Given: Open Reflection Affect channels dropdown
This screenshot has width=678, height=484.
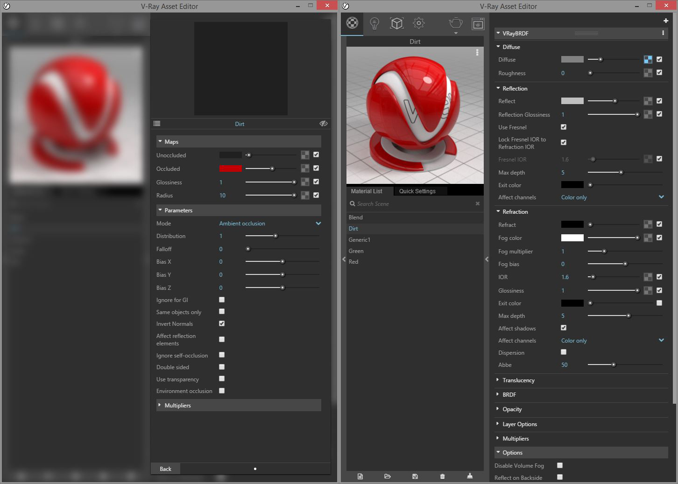Looking at the screenshot, I should tap(612, 197).
